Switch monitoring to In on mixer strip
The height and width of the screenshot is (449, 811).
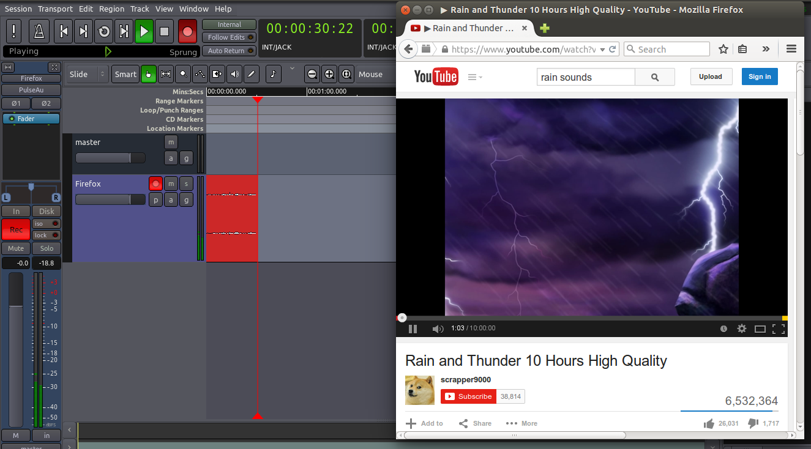point(16,211)
